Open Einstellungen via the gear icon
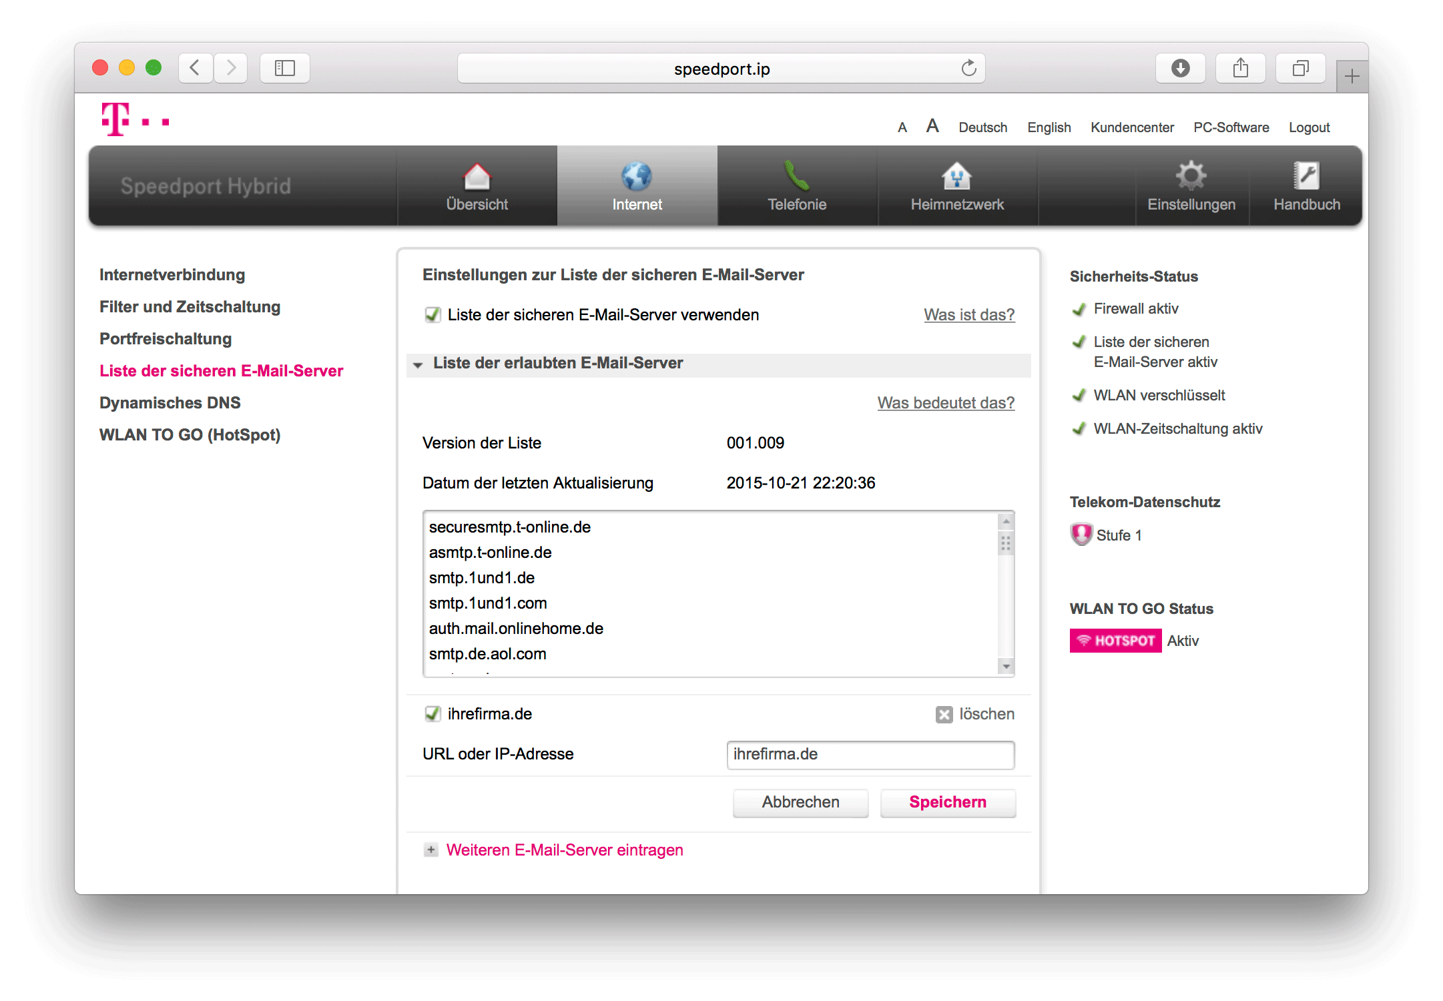Screen dimensions: 1443x1001 [x=1192, y=176]
